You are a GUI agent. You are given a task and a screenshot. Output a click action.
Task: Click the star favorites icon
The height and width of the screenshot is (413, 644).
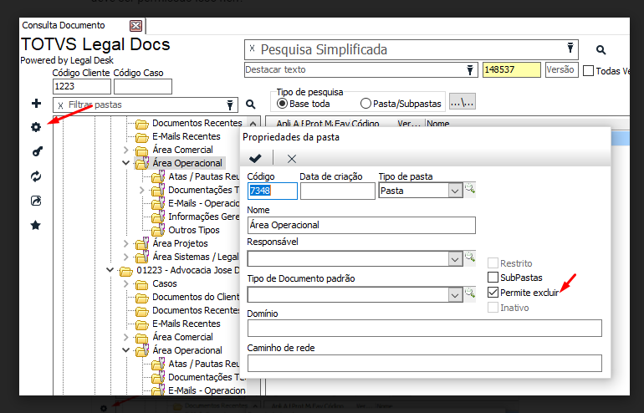coord(36,225)
